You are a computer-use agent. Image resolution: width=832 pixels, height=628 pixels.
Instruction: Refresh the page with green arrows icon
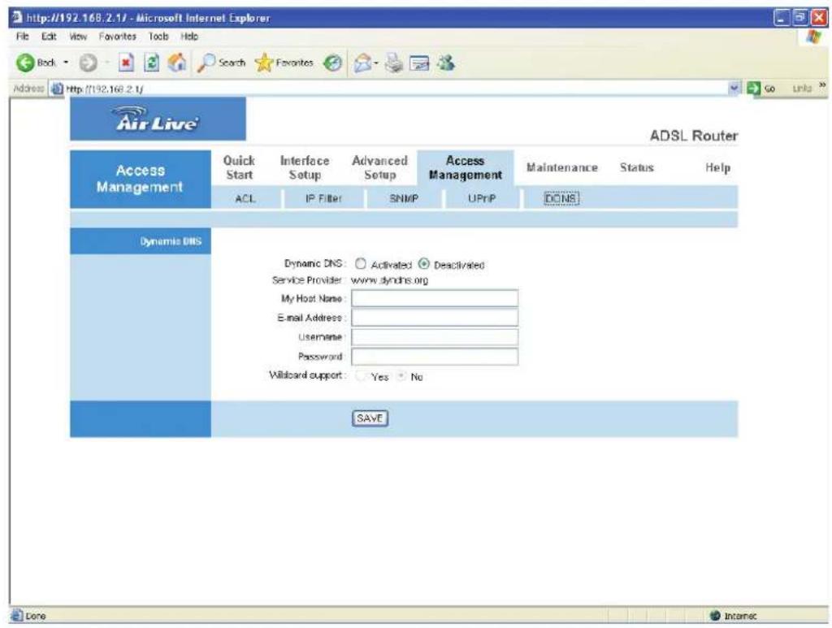[x=152, y=63]
